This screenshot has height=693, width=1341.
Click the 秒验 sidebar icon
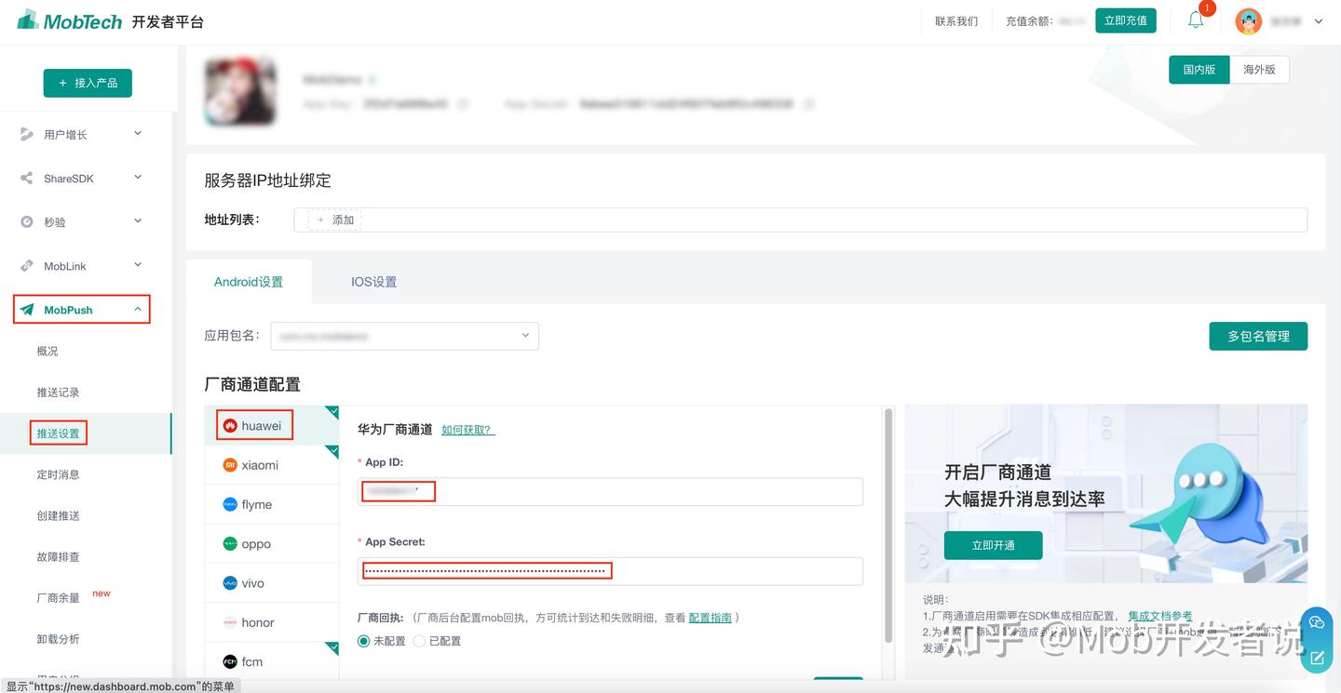[x=27, y=221]
